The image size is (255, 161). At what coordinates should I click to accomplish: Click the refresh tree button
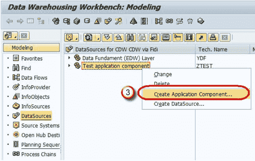(88, 37)
